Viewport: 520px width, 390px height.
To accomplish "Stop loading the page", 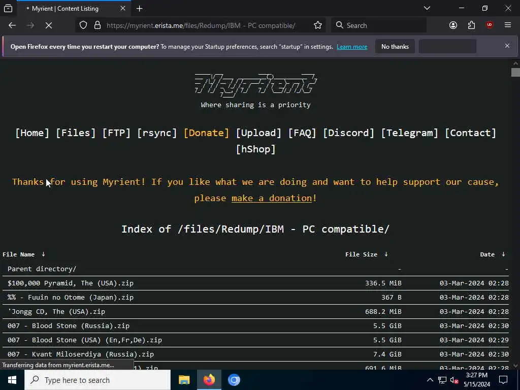I will coord(48,25).
